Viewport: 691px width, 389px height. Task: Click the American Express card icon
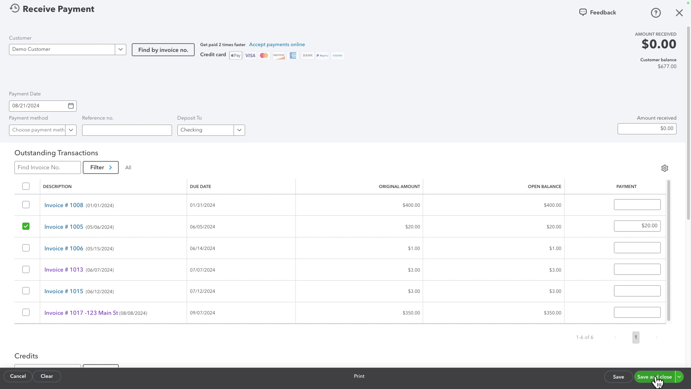[x=293, y=55]
